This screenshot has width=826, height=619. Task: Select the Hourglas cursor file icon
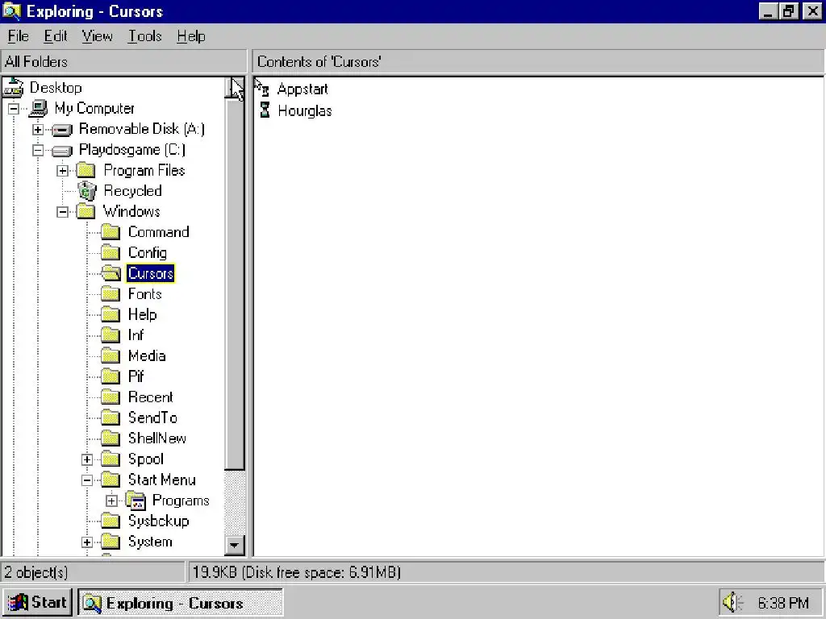(x=265, y=110)
